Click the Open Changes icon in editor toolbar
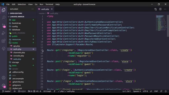 (156, 9)
